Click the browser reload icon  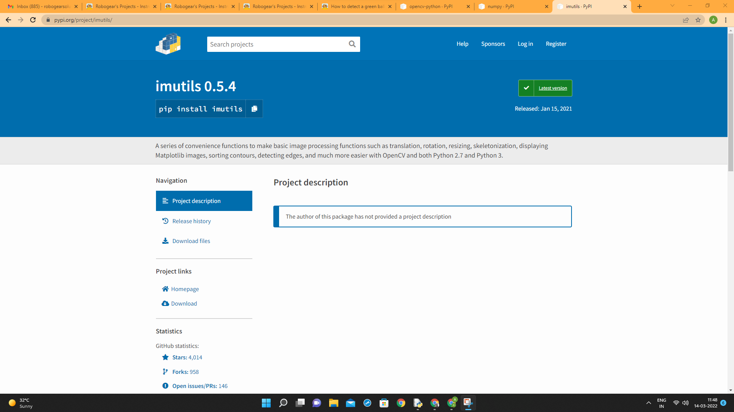(33, 20)
